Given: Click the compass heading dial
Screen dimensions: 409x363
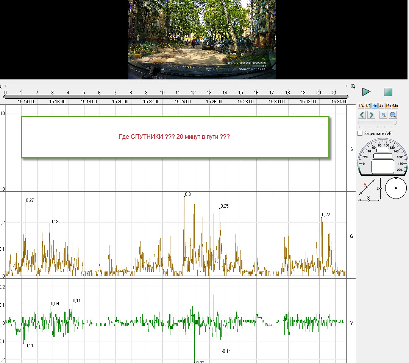Looking at the screenshot, I should (396, 188).
